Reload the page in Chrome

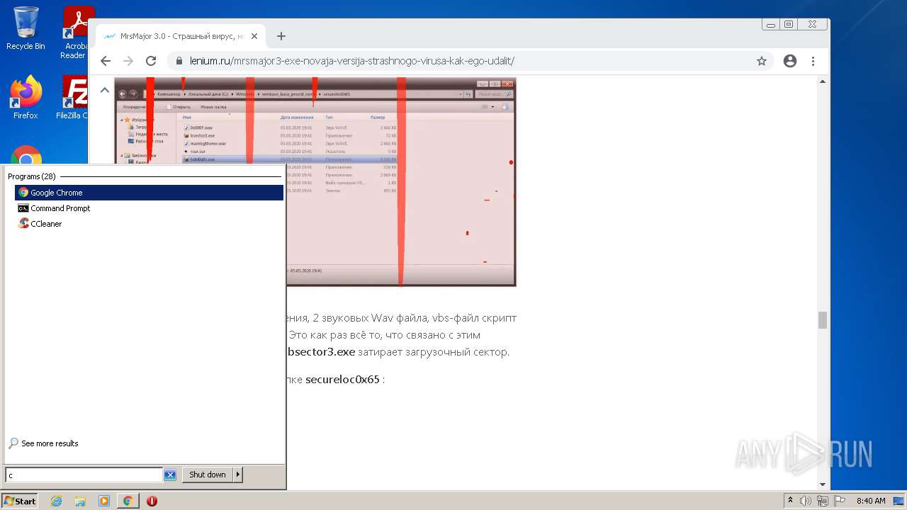click(151, 61)
